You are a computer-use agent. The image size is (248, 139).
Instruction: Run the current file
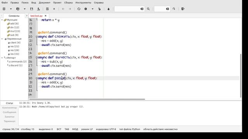coord(100,9)
